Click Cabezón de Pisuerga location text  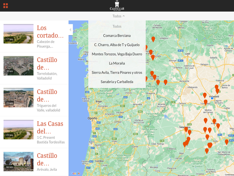click(46, 44)
